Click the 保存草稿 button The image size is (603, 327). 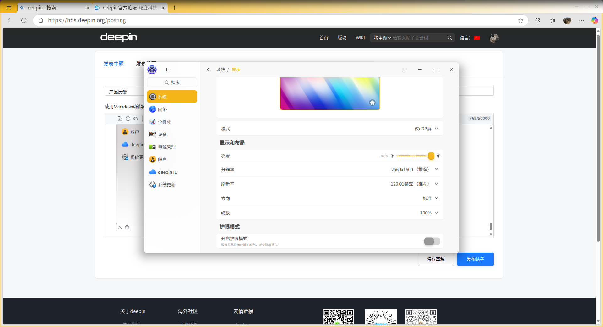(x=436, y=259)
